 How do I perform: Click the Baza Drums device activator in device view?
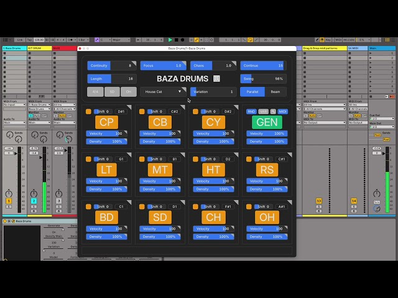click(x=5, y=221)
